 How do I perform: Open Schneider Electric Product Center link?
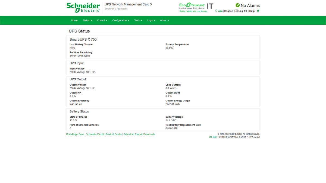[x=104, y=134]
